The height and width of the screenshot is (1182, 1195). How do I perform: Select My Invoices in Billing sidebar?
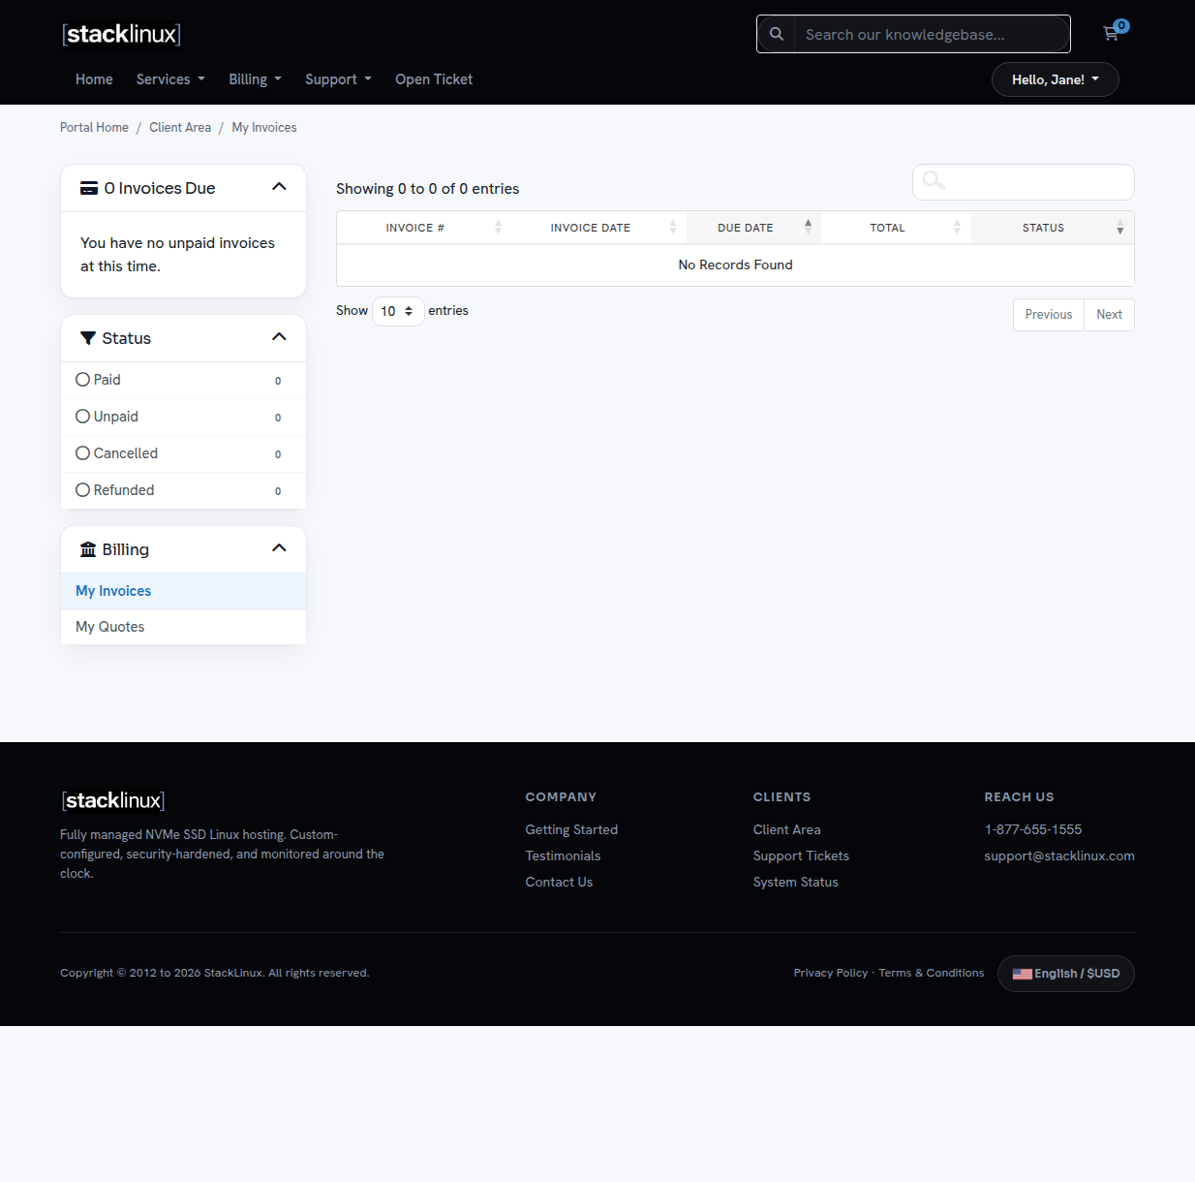(x=183, y=591)
